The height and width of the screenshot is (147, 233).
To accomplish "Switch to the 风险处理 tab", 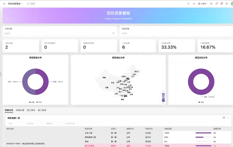I will point(20,110).
